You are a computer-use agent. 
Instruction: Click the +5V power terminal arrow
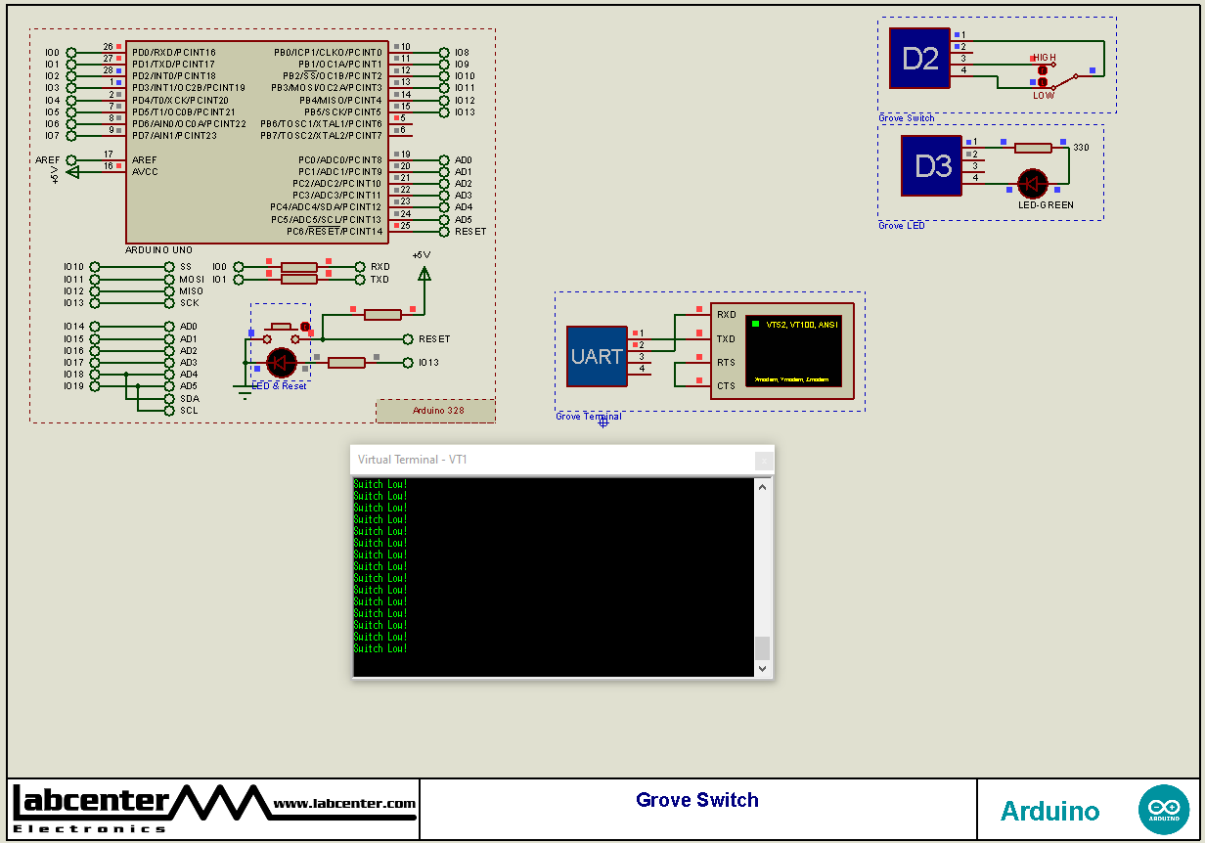424,274
